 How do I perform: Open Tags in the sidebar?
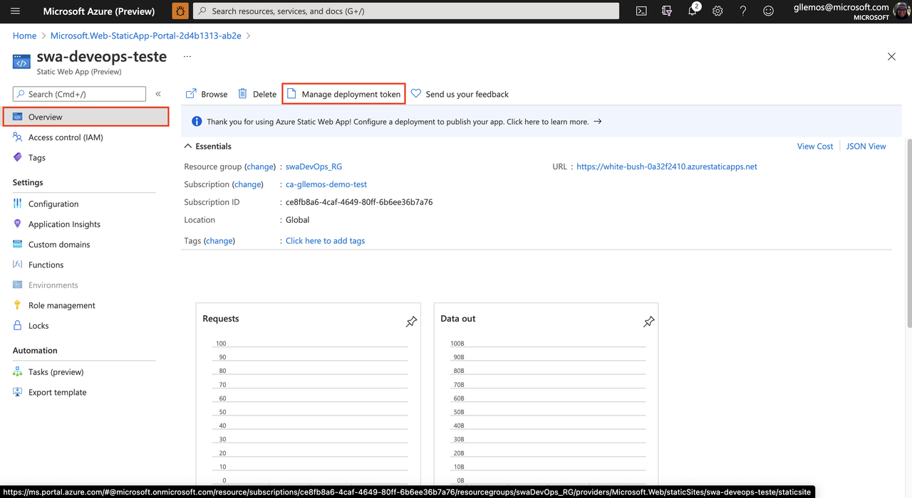coord(37,158)
